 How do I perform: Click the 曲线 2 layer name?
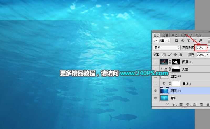pos(187,84)
